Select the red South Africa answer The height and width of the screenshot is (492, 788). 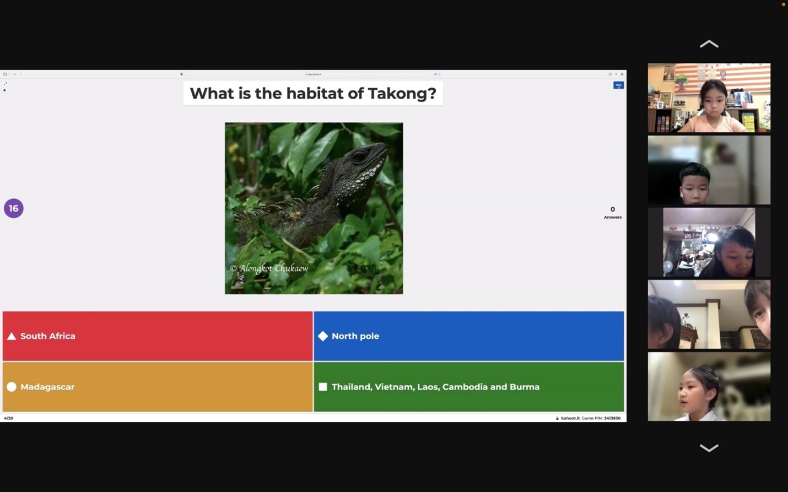click(158, 336)
